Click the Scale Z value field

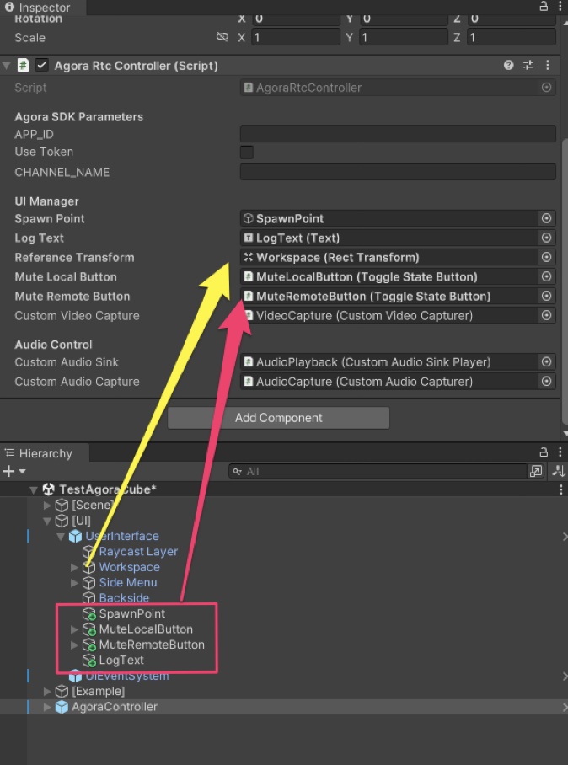click(x=512, y=37)
